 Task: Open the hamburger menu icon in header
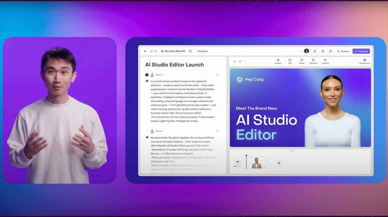(x=152, y=51)
